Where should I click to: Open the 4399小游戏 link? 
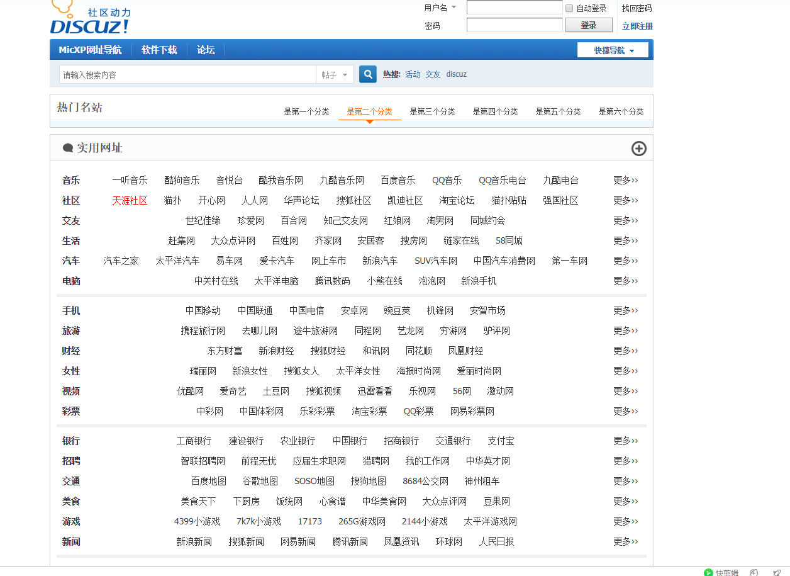click(197, 521)
